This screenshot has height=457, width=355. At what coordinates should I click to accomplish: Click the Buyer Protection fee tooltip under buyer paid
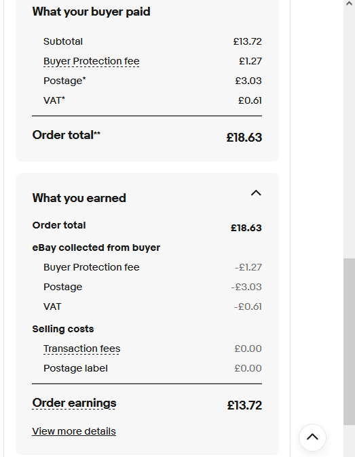point(92,61)
